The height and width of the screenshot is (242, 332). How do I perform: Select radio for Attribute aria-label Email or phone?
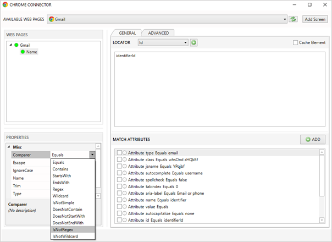point(124,193)
